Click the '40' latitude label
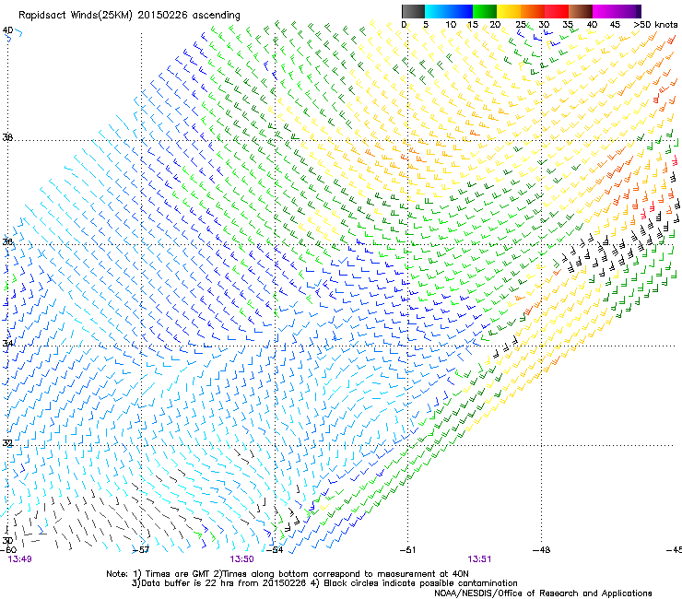The height and width of the screenshot is (599, 682). click(7, 30)
